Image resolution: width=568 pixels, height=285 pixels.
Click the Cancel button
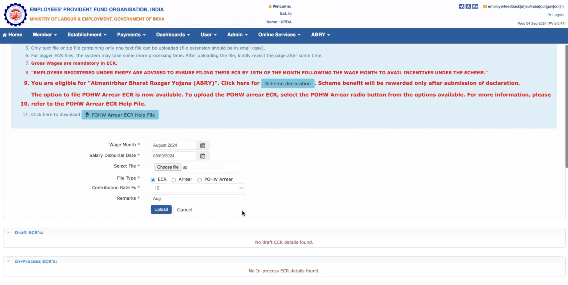click(x=185, y=210)
